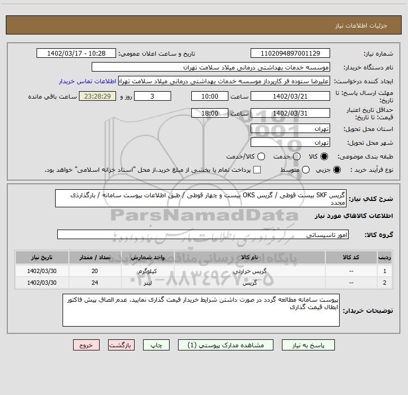Screen dimensions: 408x395
Task: Click the کیلوگرم unit cell
Action: [147, 271]
